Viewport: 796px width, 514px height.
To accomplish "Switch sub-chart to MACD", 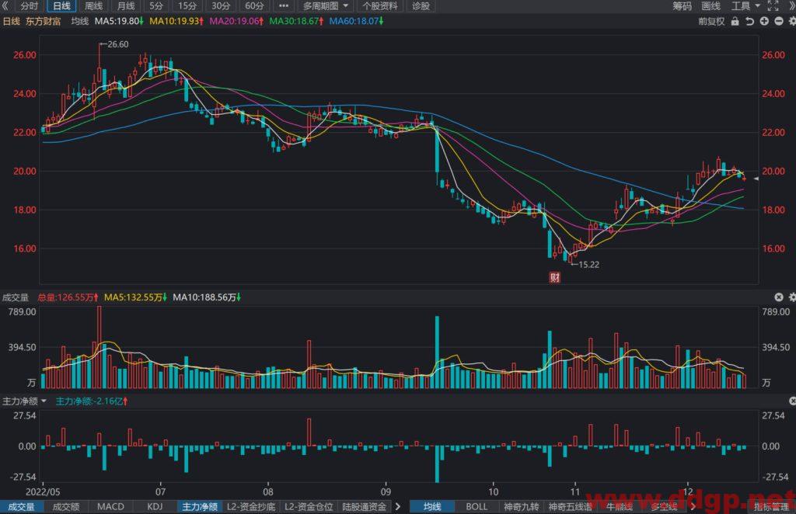I will [x=110, y=506].
